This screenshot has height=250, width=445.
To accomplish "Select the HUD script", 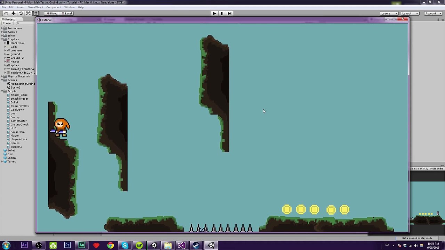I will (x=11, y=128).
